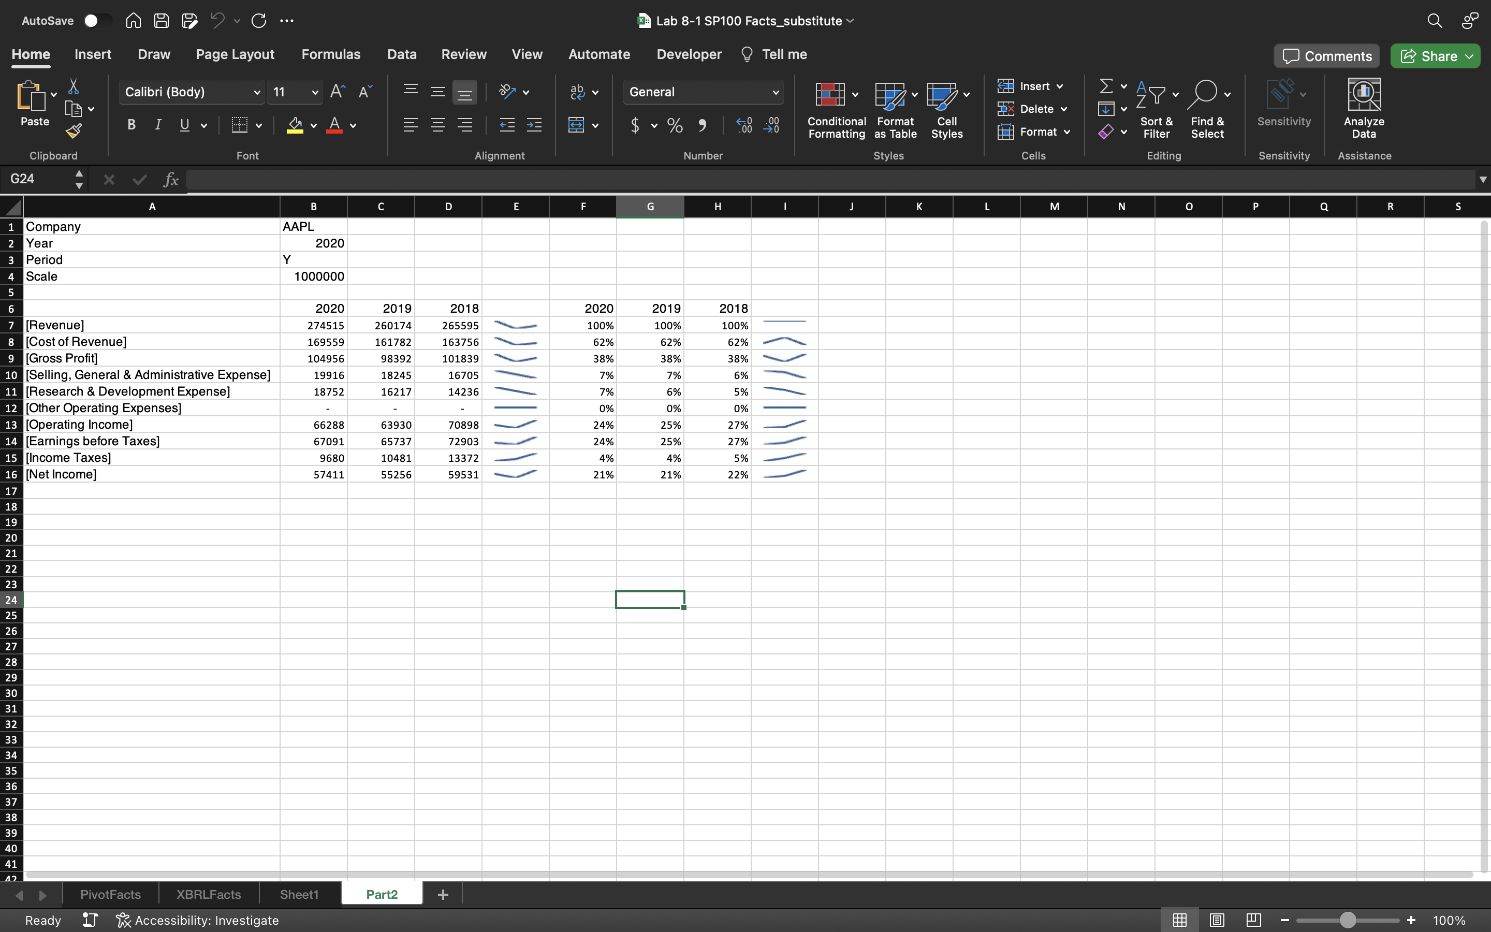Open the font name dropdown
The height and width of the screenshot is (932, 1491).
pyautogui.click(x=256, y=93)
